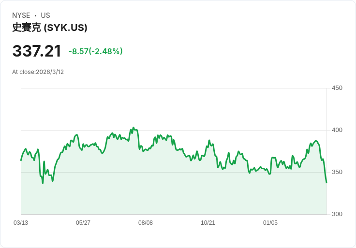This screenshot has height=248, width=356.
Task: Click the At close 2026/3/12 timestamp
Action: click(x=38, y=72)
